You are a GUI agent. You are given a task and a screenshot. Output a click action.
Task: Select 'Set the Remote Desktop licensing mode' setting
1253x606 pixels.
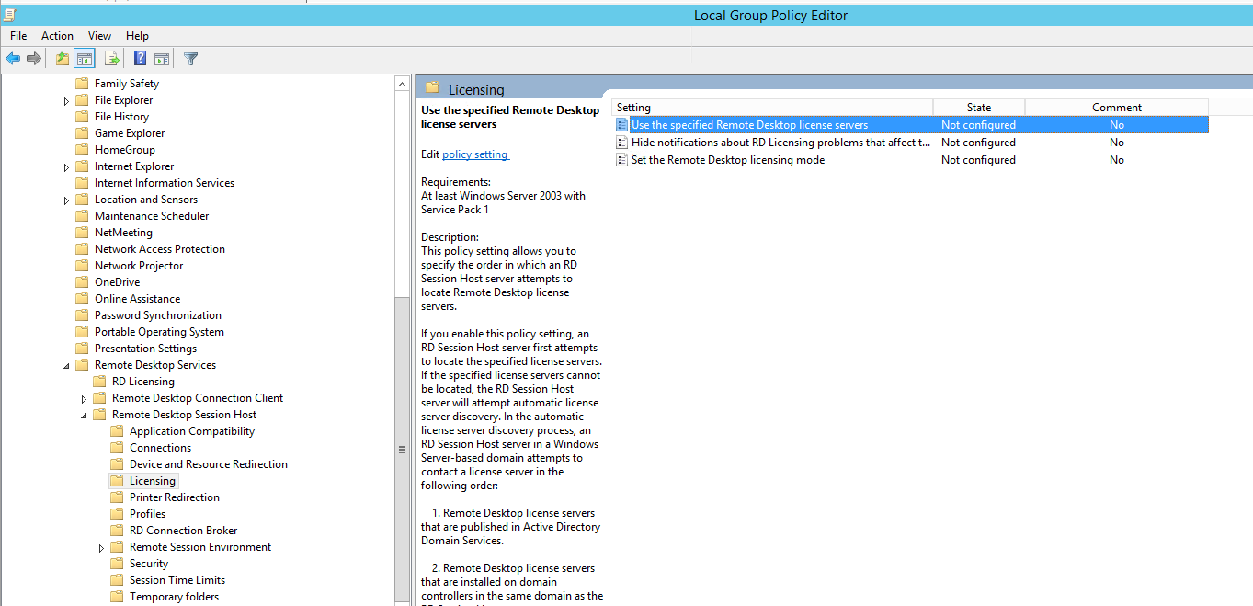[x=727, y=160]
